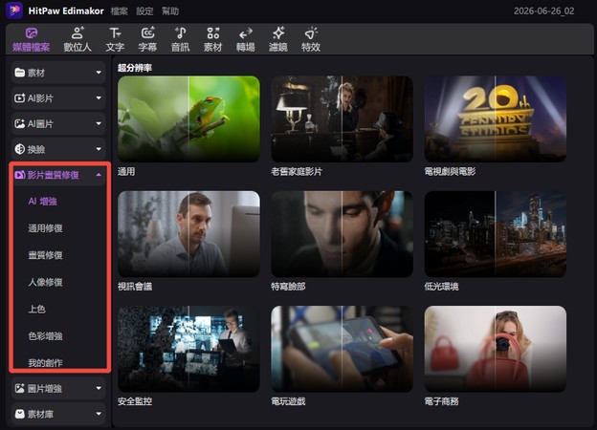This screenshot has width=597, height=430.
Task: Choose the 電視劇與電影 20th Century thumbnail
Action: click(496, 119)
